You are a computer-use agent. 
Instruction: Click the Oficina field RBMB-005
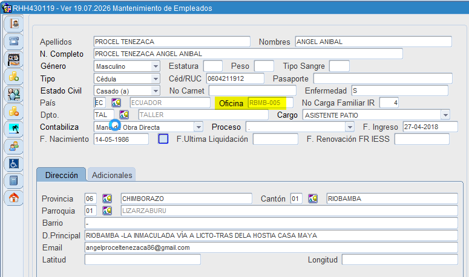click(x=271, y=103)
